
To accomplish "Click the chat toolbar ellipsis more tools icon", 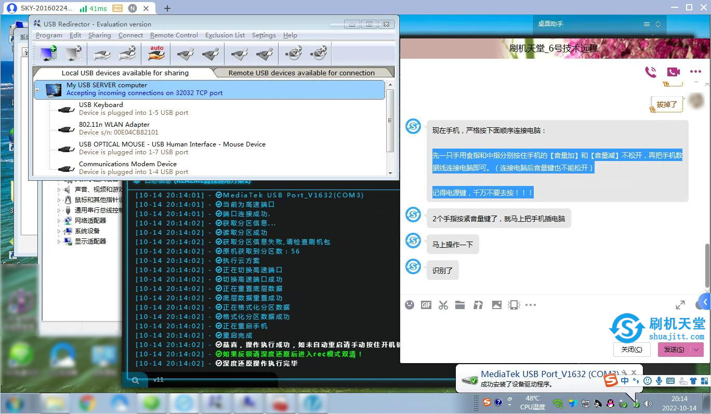I will tap(531, 305).
